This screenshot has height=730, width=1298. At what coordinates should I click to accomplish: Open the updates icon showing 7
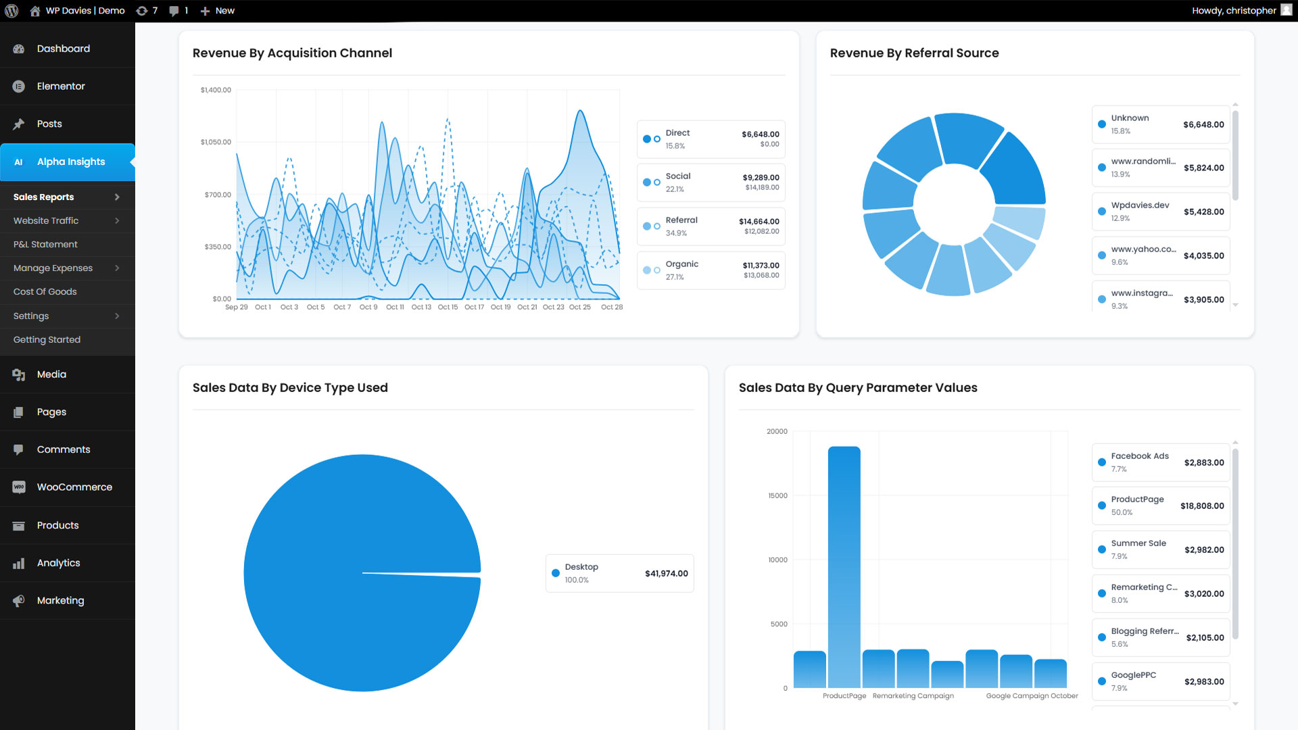142,11
